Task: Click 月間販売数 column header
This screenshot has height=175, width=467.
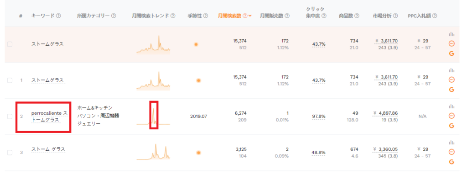Action: point(271,16)
